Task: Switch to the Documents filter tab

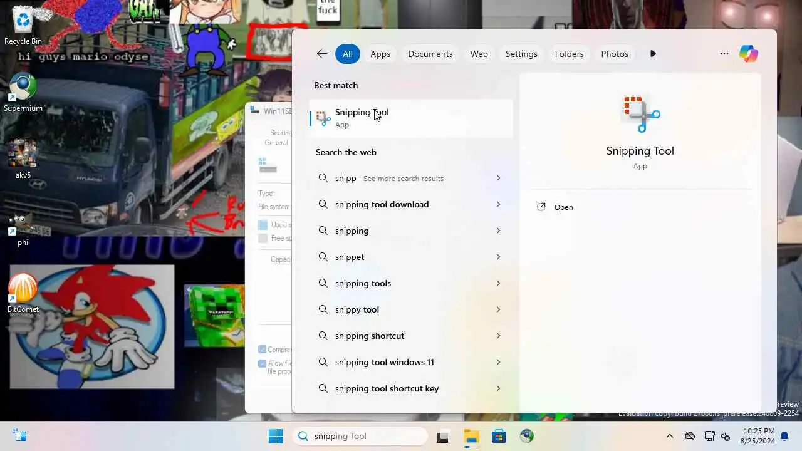Action: 430,54
